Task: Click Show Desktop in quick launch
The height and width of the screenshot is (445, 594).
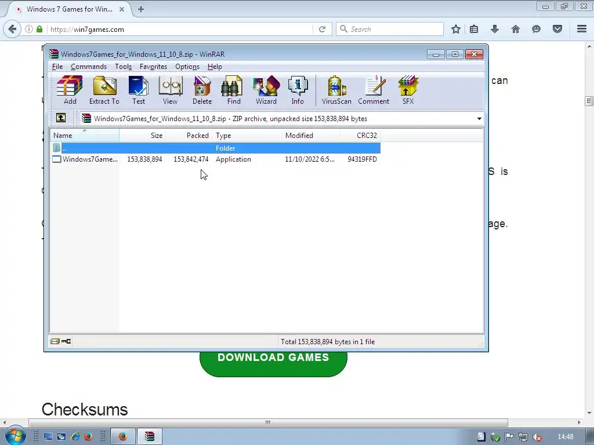Action: pyautogui.click(x=48, y=437)
